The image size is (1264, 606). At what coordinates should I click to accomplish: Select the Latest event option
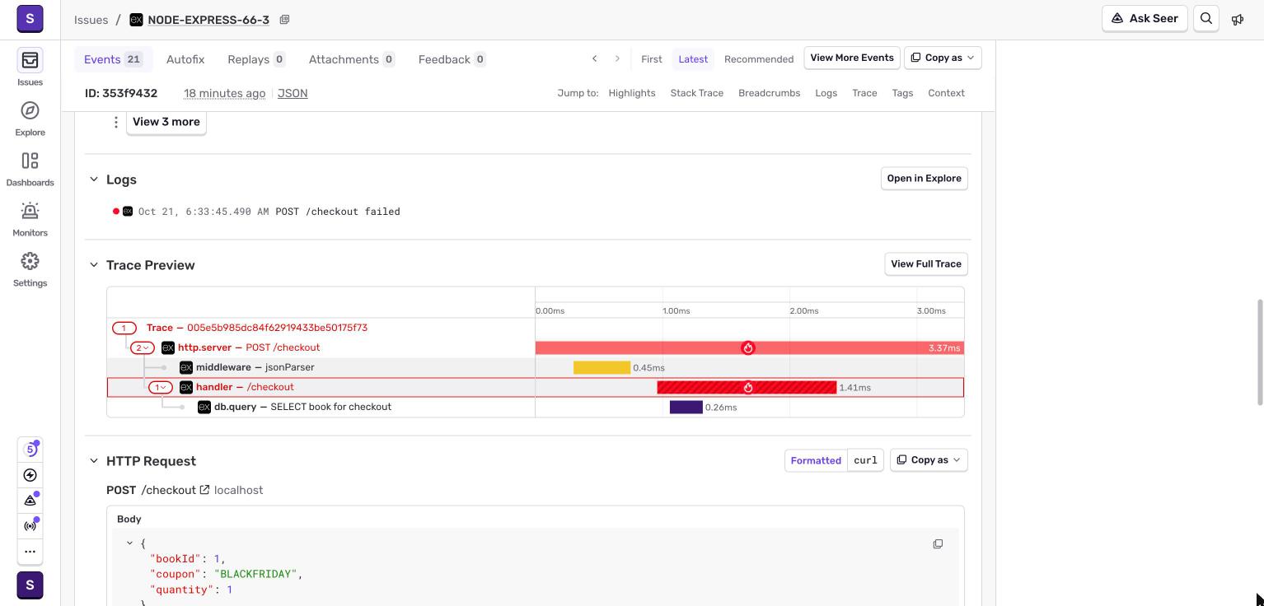[x=693, y=59]
